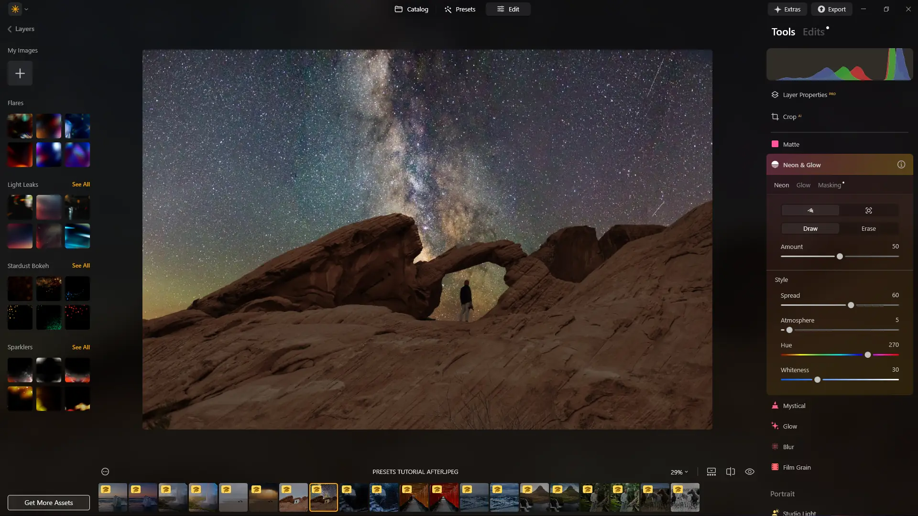
Task: Open Layer Properties tool
Action: pyautogui.click(x=805, y=95)
